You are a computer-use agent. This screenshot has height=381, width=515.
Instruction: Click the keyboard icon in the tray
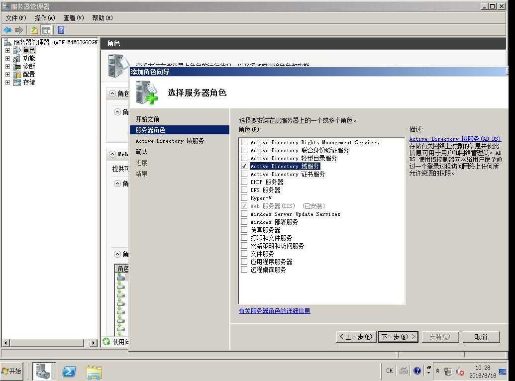click(404, 371)
